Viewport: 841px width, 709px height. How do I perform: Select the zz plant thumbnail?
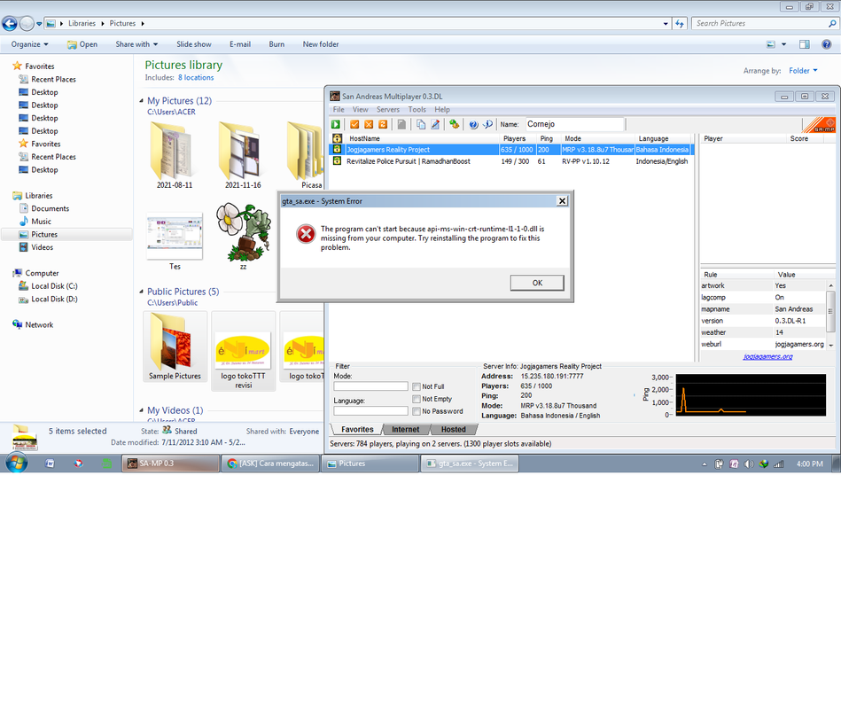coord(243,231)
